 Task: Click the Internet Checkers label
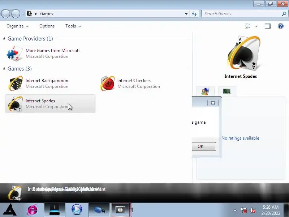[x=134, y=81]
